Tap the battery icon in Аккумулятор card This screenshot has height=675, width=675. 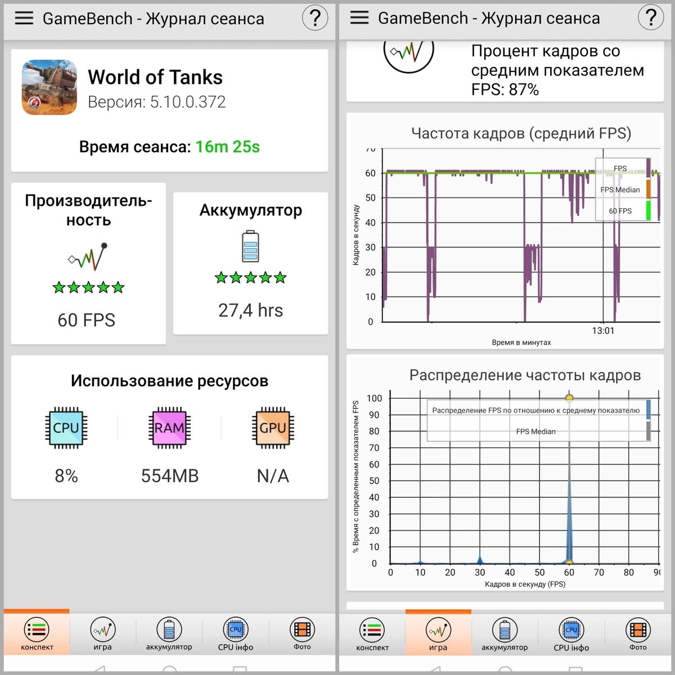click(250, 246)
